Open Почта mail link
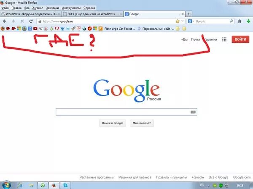Screen dimensions: 253x189 coord(195,39)
